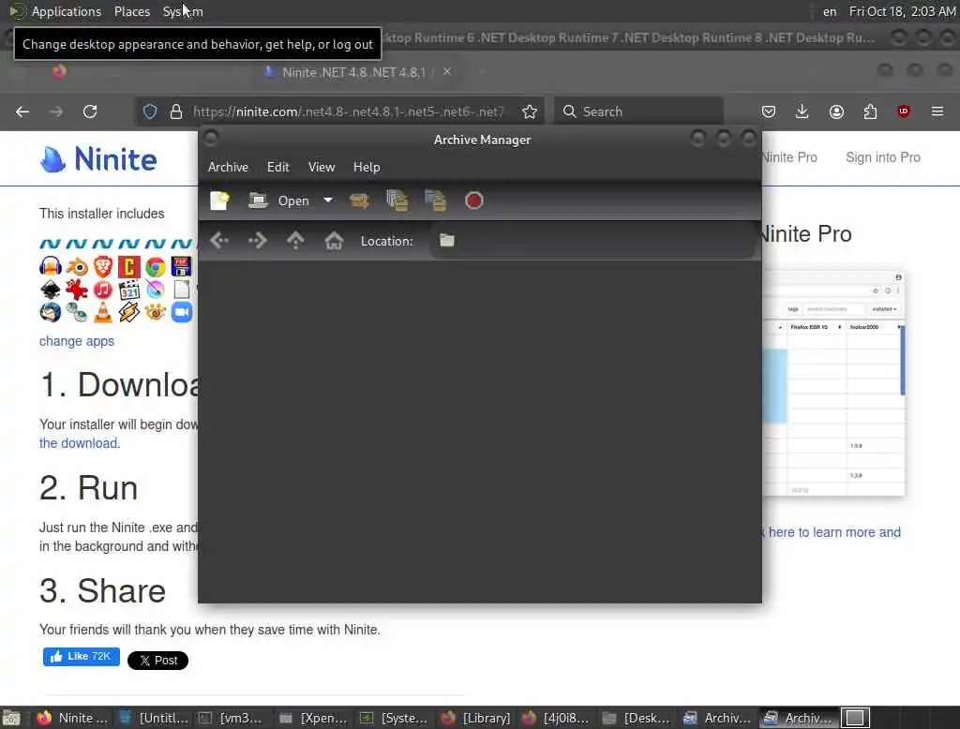This screenshot has width=960, height=729.
Task: Click the ninite.com URL address bar
Action: click(x=347, y=112)
